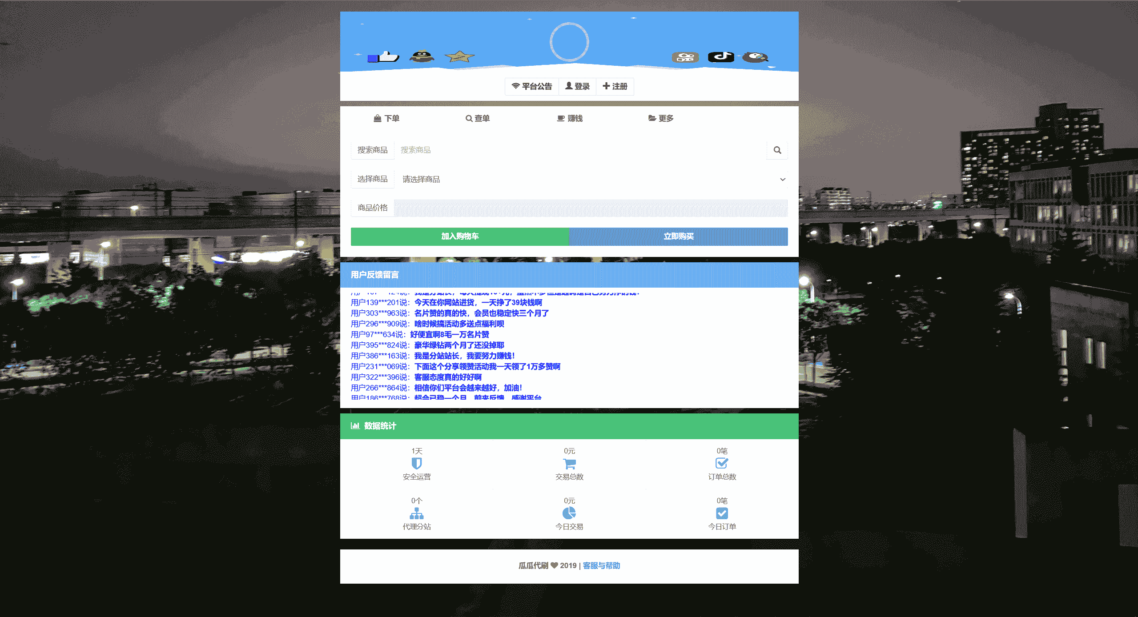
Task: Click the Qzone star icon
Action: [x=459, y=56]
